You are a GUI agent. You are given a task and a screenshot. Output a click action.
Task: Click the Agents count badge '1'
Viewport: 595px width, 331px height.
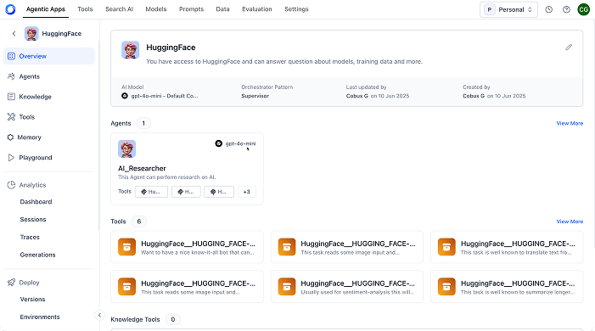click(143, 123)
